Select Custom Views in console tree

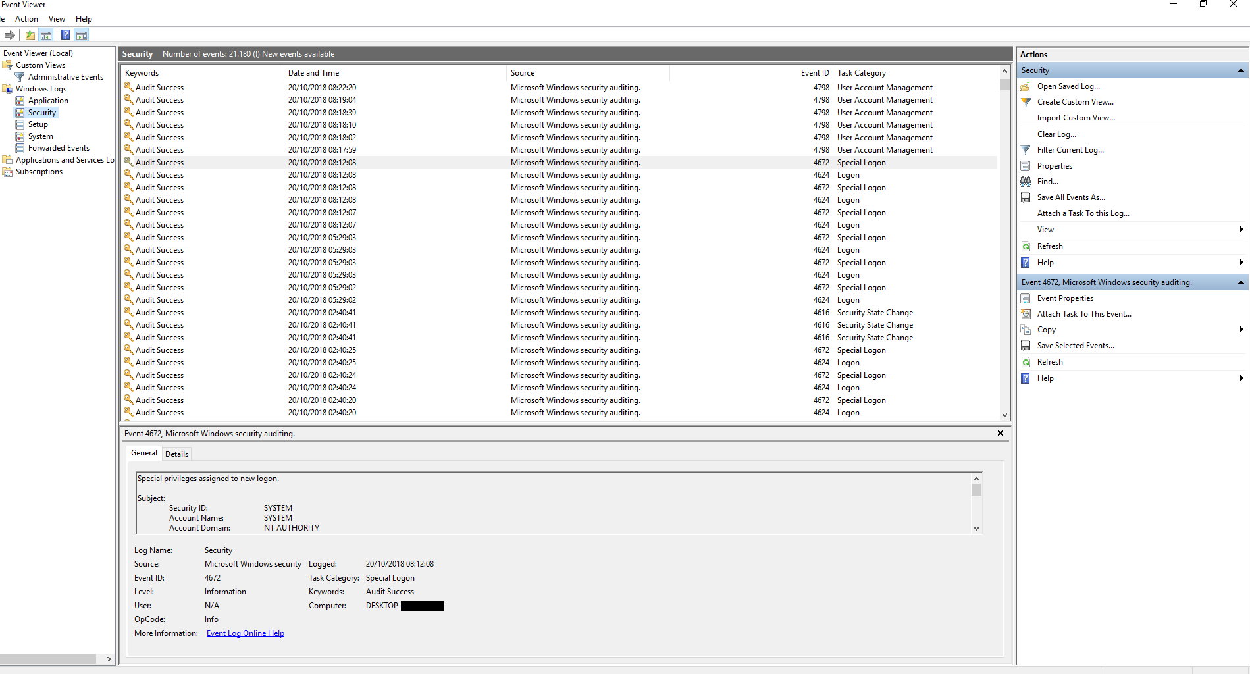coord(40,65)
